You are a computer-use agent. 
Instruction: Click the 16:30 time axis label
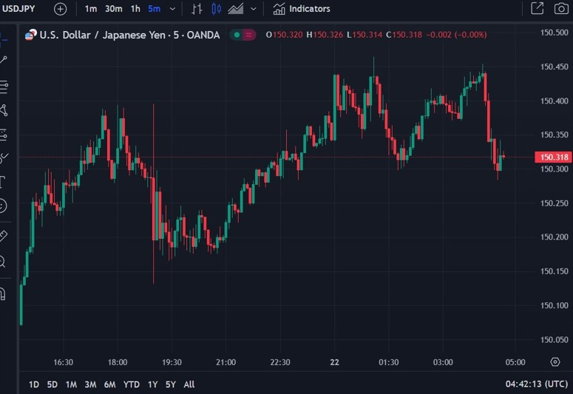(64, 362)
